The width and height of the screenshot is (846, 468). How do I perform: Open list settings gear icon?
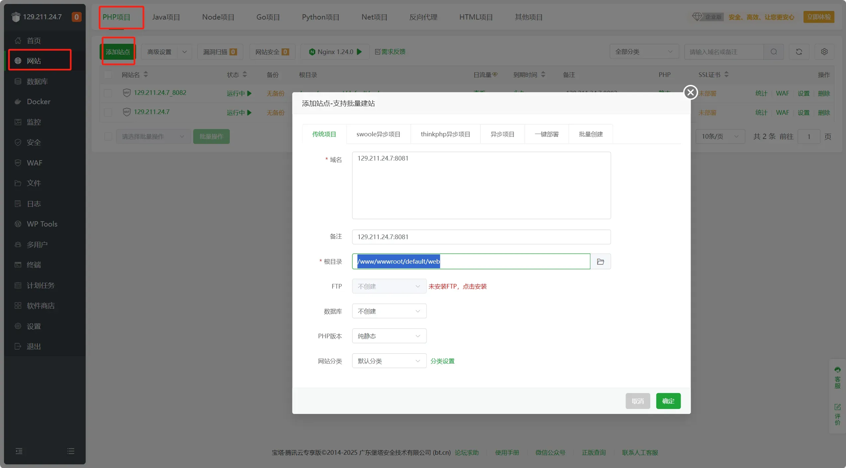(x=824, y=52)
